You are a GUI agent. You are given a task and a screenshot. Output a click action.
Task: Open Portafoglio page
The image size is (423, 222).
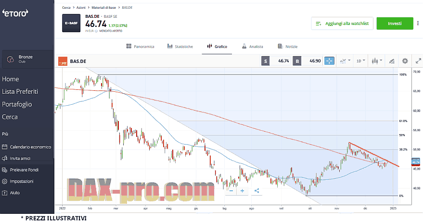coord(17,104)
